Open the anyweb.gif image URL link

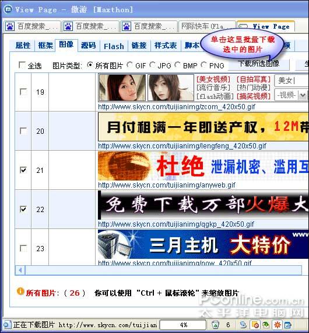tap(167, 185)
